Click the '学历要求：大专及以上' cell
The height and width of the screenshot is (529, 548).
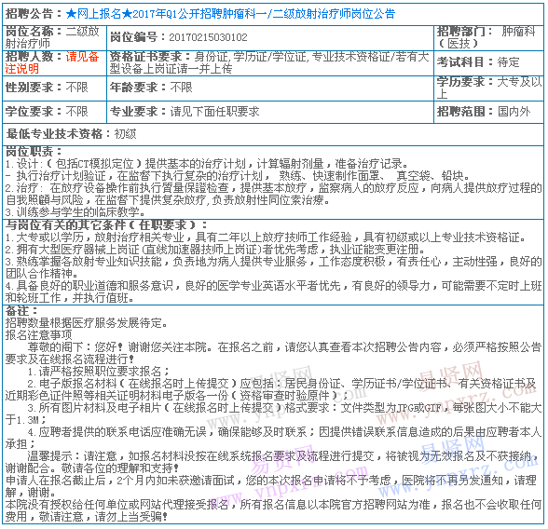tap(488, 88)
